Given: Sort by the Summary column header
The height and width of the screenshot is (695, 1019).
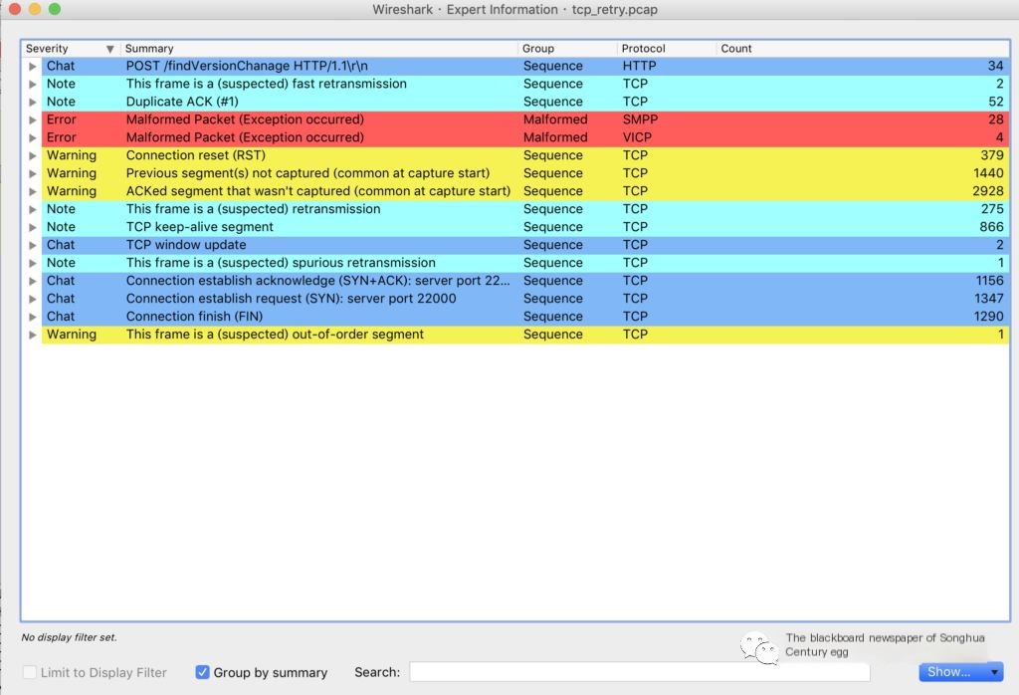Looking at the screenshot, I should pyautogui.click(x=319, y=49).
